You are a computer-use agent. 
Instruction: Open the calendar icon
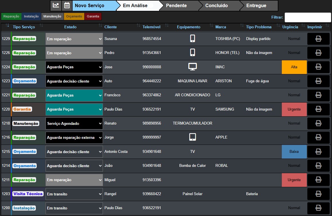tap(67, 5)
